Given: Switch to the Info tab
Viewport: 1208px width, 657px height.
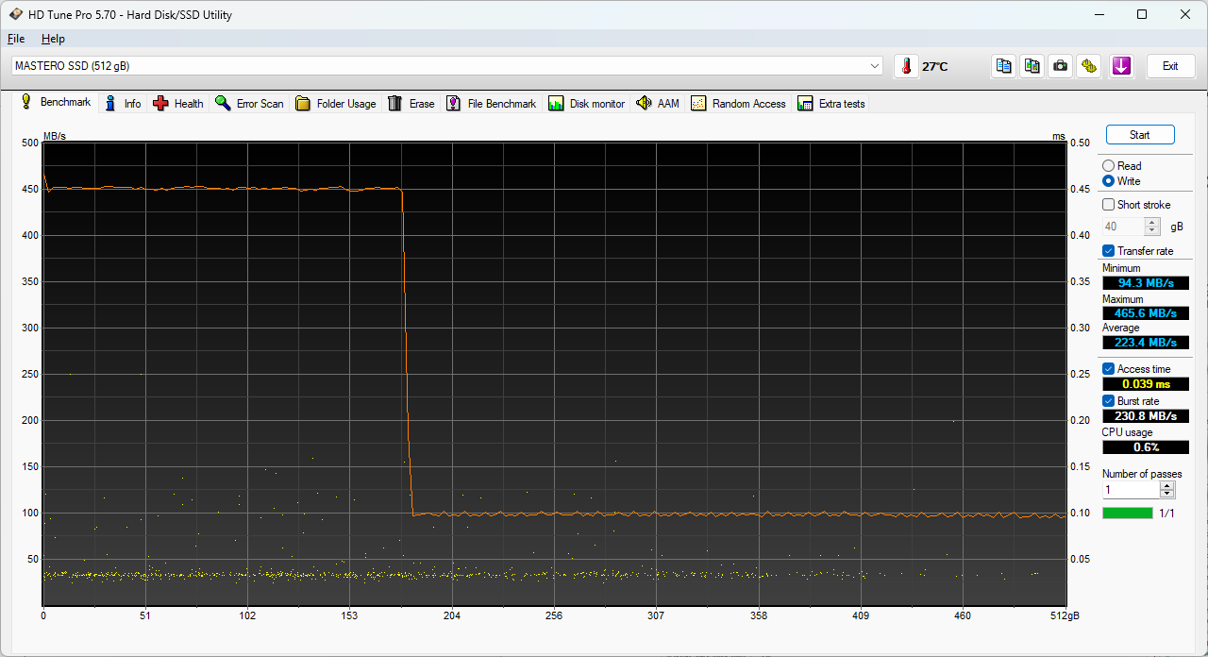Looking at the screenshot, I should tap(123, 104).
